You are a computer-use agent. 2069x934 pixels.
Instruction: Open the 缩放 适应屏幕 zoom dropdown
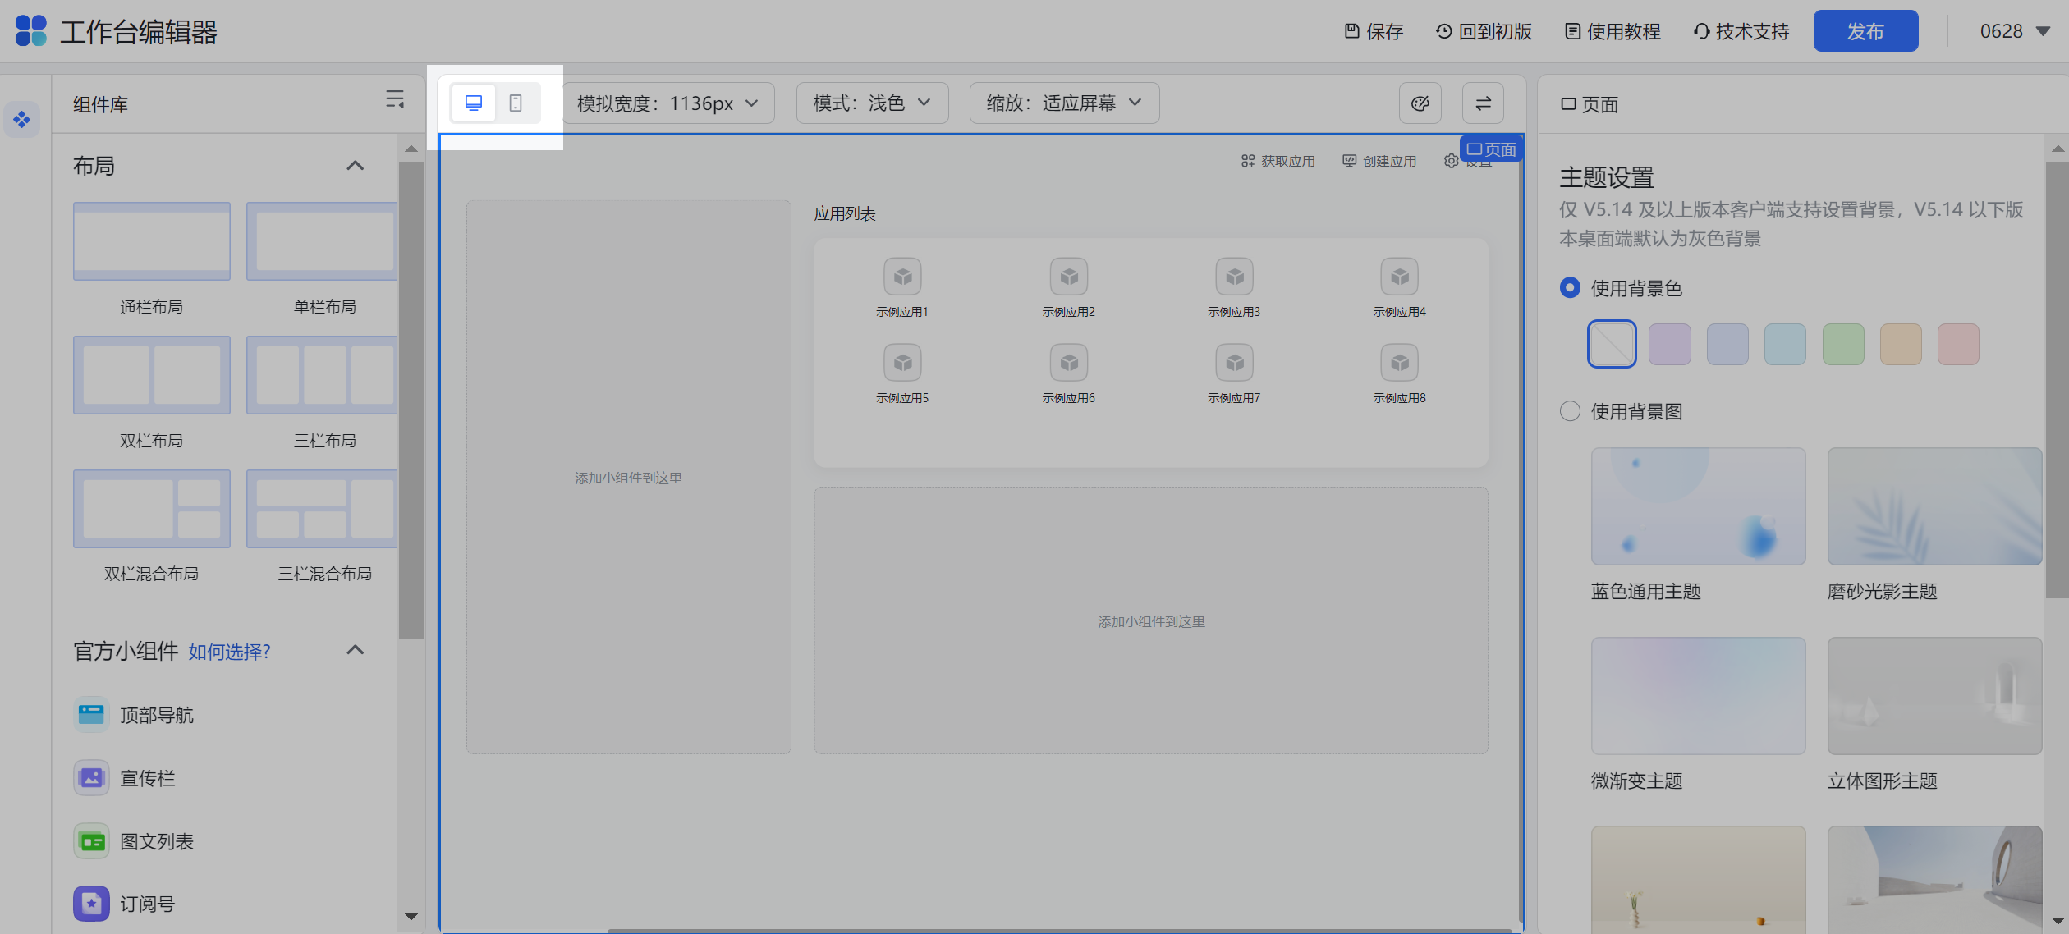1064,103
